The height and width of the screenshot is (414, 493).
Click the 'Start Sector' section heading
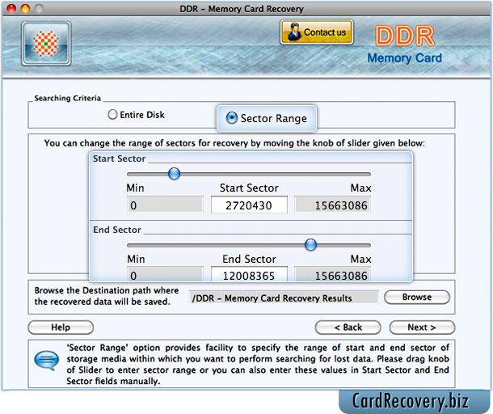(119, 158)
